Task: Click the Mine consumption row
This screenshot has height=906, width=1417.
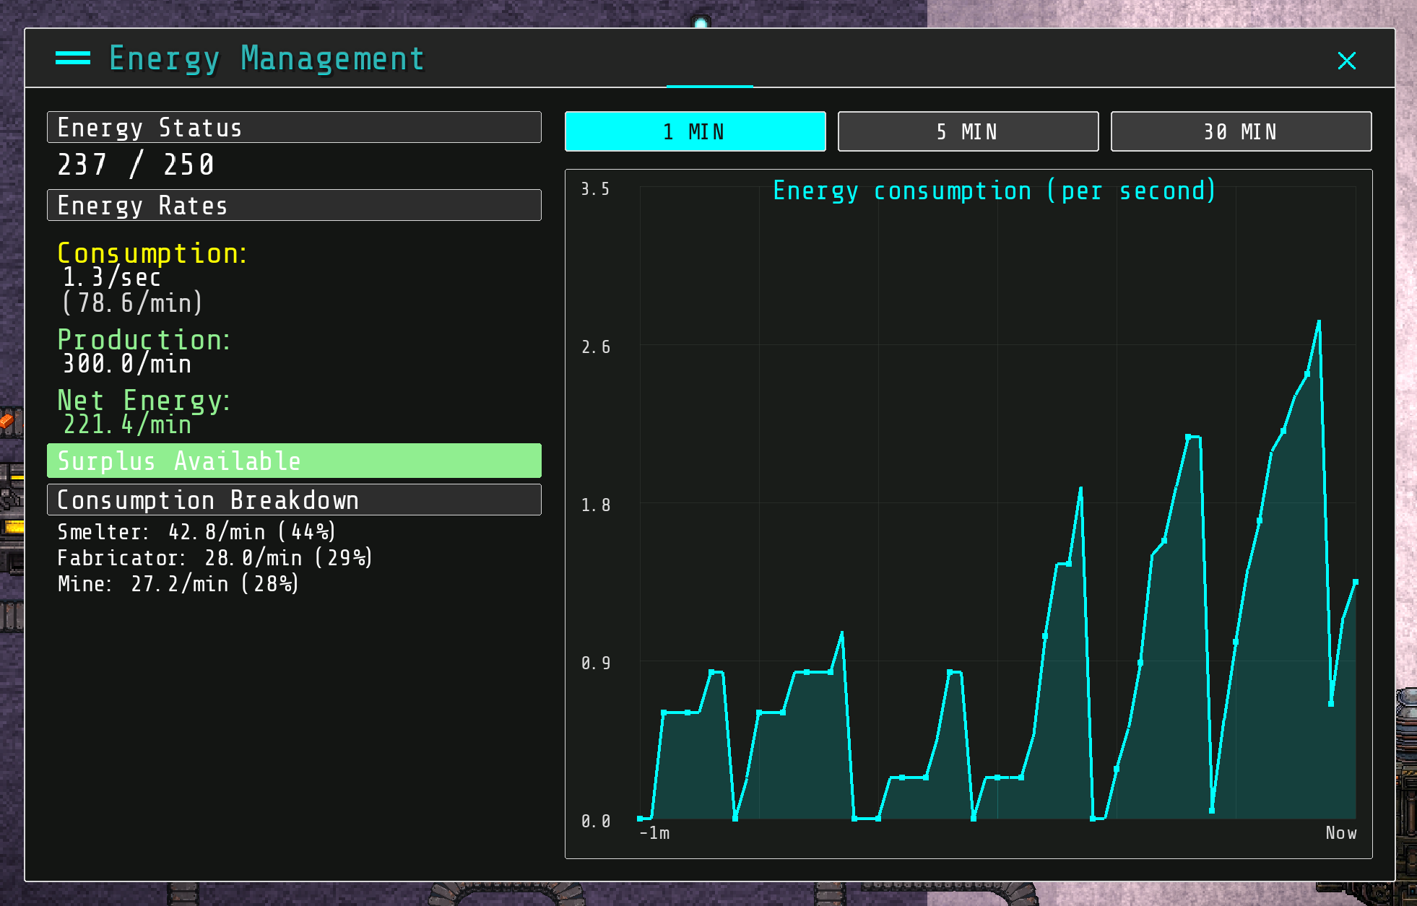Action: click(178, 584)
